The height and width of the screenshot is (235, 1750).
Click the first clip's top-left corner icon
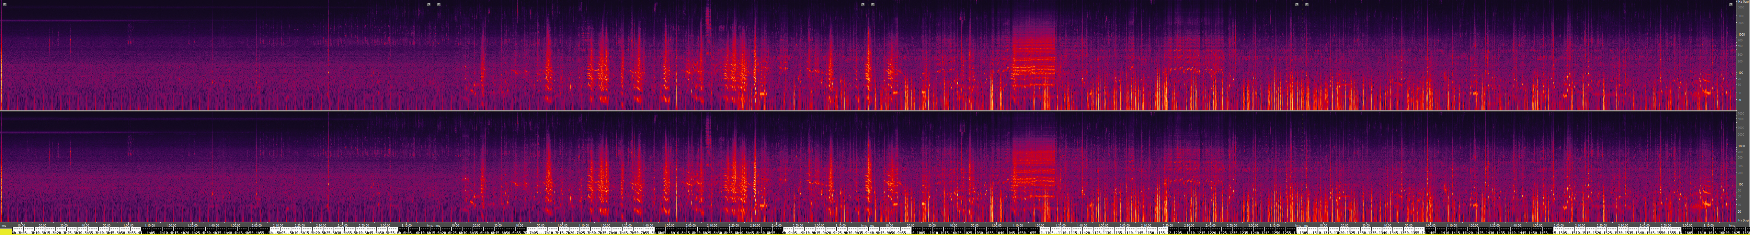(5, 4)
